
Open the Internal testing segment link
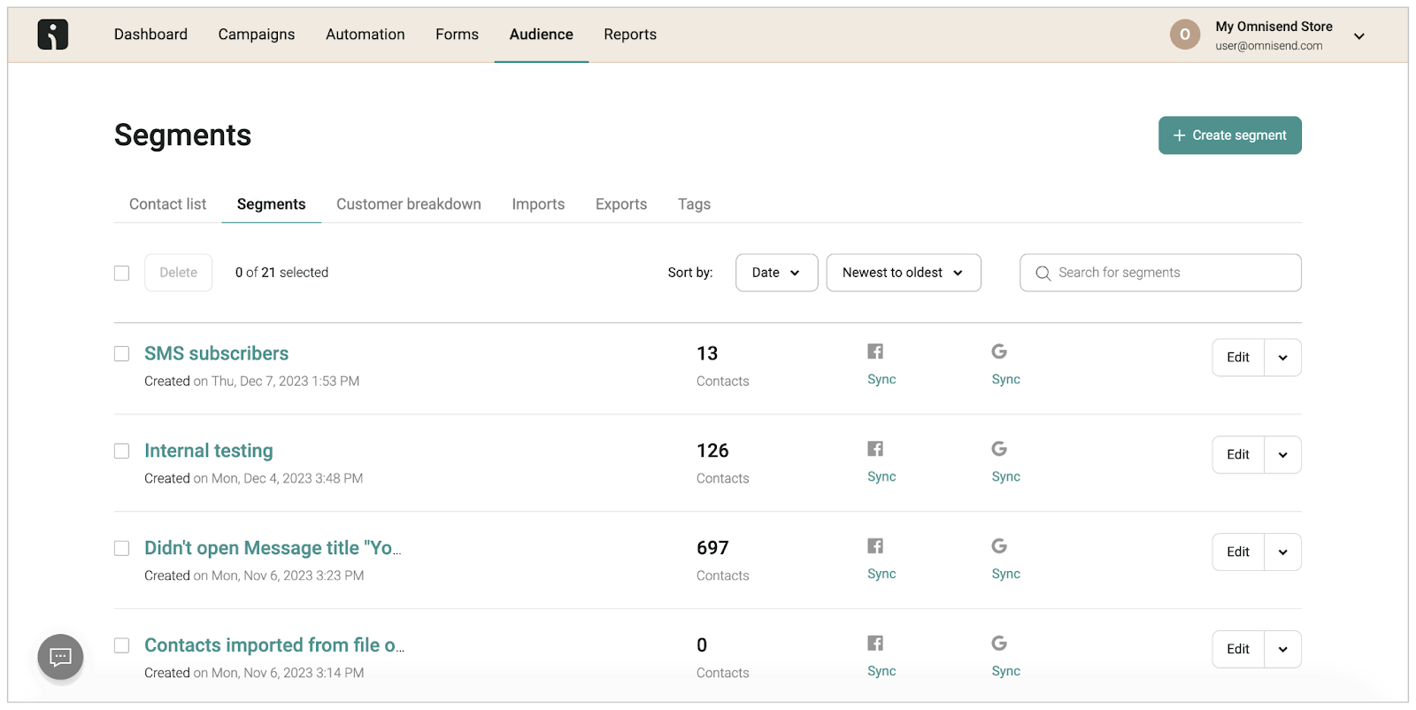point(209,451)
